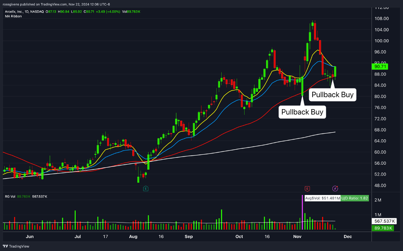The width and height of the screenshot is (403, 251).
Task: Click the U/D Ratio: 1.82 badge
Action: (x=355, y=198)
